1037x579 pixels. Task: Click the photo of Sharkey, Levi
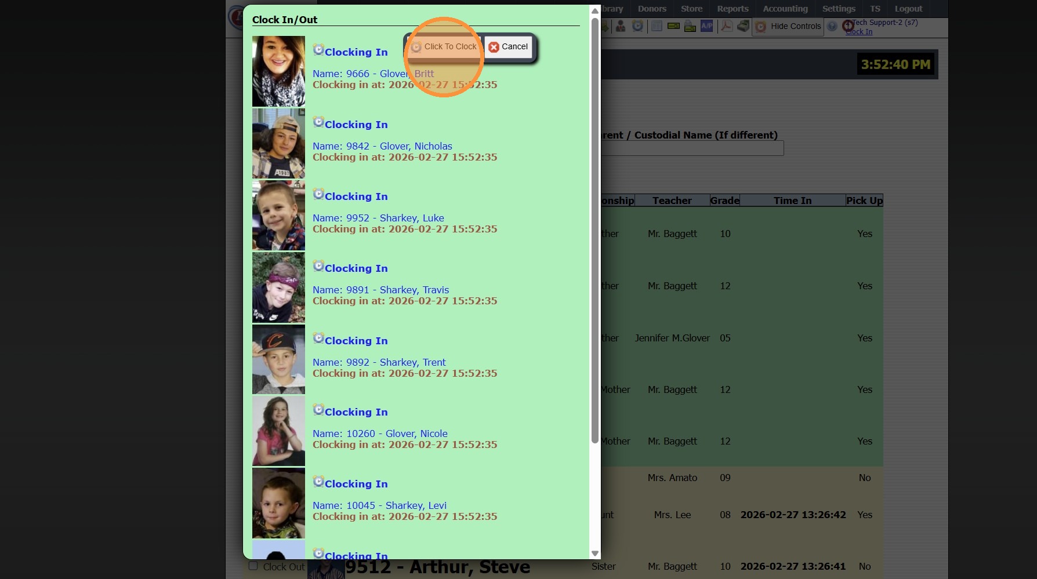278,503
